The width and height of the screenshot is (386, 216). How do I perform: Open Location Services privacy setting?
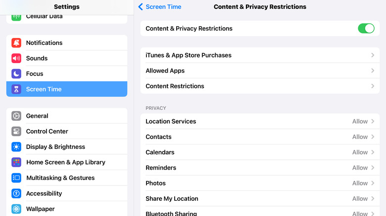(260, 121)
